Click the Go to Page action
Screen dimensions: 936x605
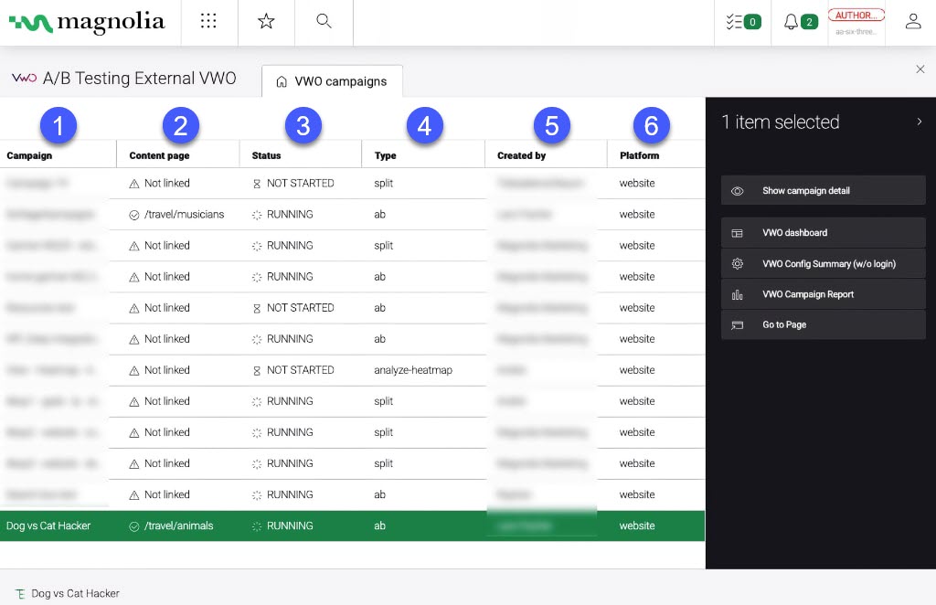coord(823,324)
